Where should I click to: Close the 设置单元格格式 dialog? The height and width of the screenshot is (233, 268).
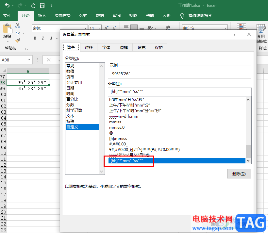pos(249,34)
